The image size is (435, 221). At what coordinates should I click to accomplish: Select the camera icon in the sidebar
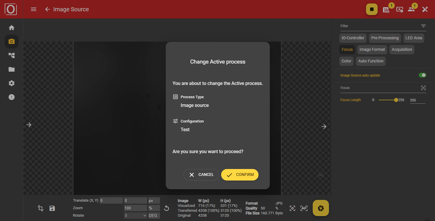11,41
